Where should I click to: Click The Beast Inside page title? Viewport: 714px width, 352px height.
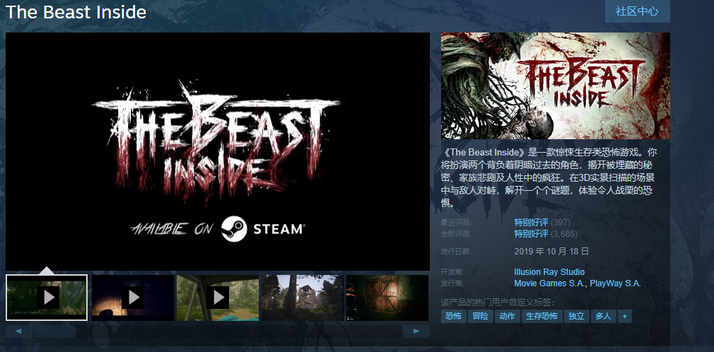click(76, 12)
